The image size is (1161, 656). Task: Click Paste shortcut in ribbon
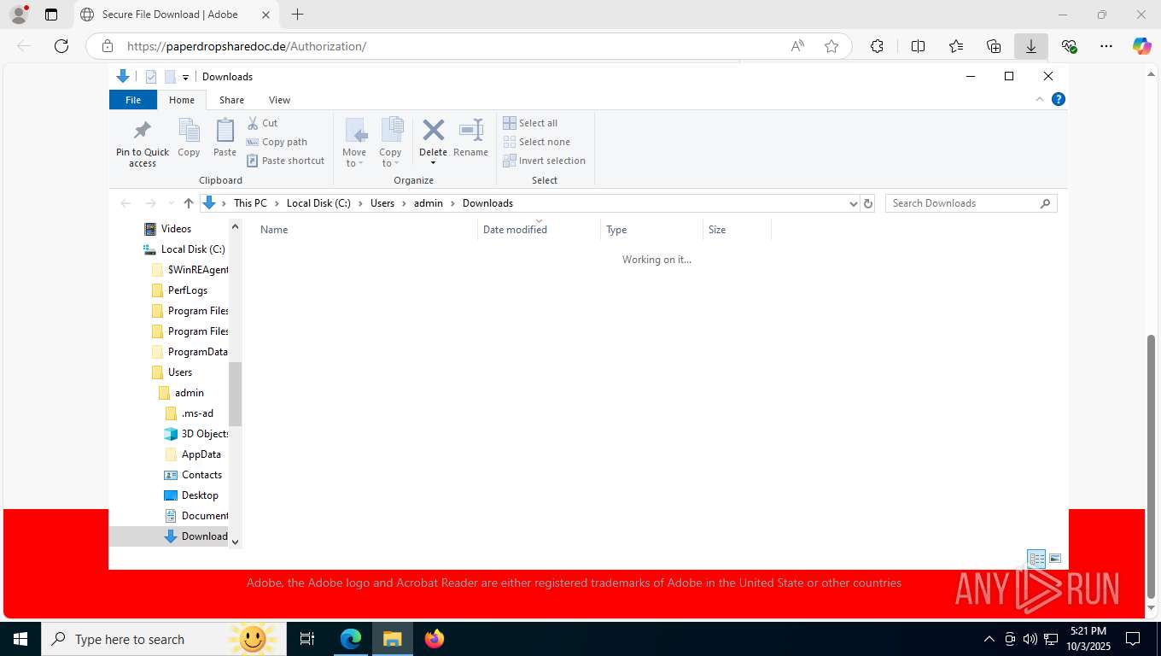(x=286, y=161)
